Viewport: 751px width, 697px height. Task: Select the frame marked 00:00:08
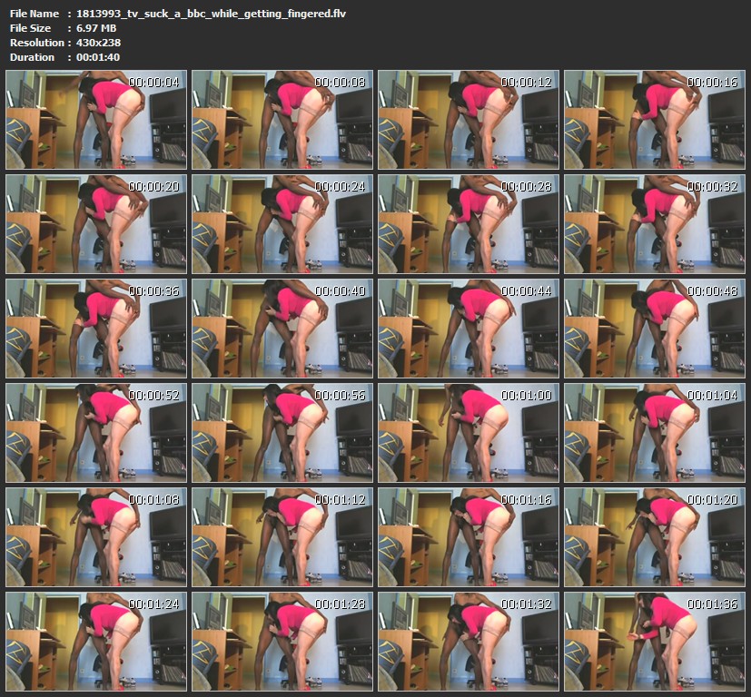[282, 120]
